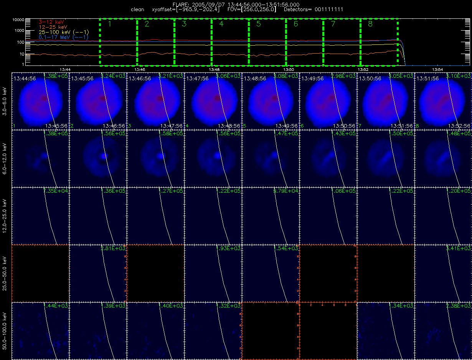
Task: Click the 13:52:56 end timestamp
Action: [x=459, y=126]
